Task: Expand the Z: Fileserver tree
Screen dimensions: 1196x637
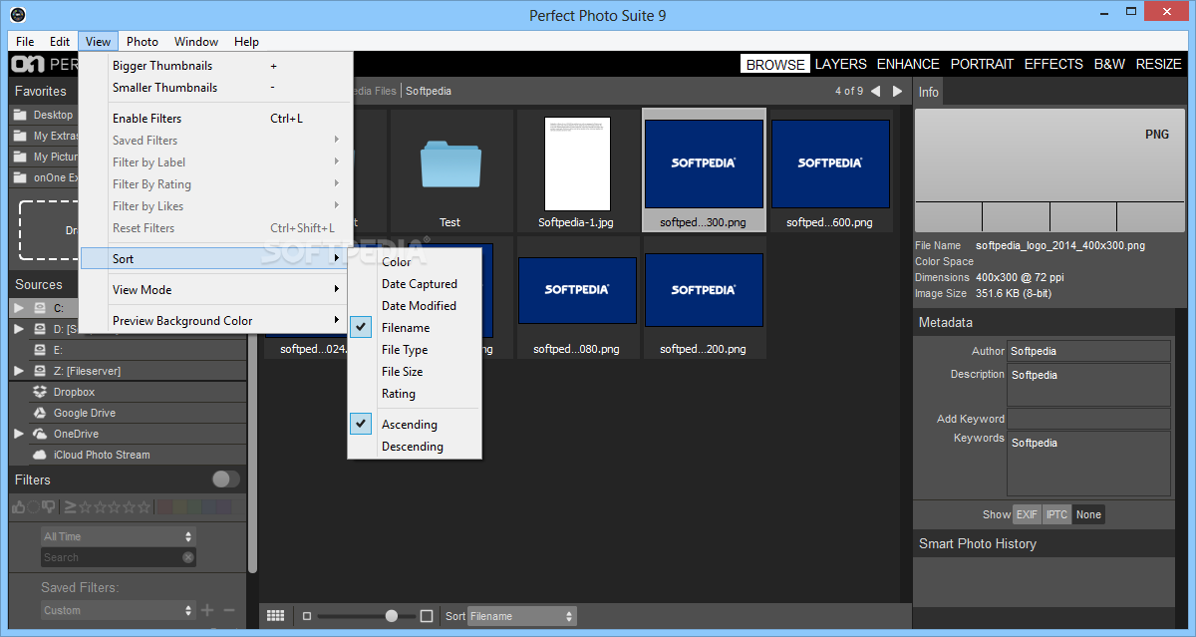Action: (19, 371)
